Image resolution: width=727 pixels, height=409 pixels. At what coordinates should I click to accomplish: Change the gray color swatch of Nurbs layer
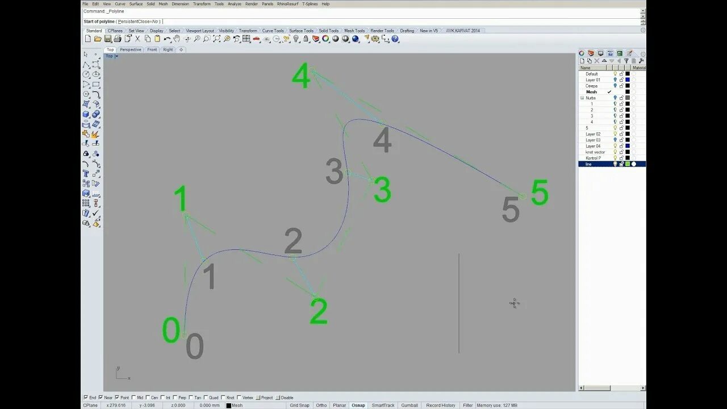pyautogui.click(x=628, y=98)
